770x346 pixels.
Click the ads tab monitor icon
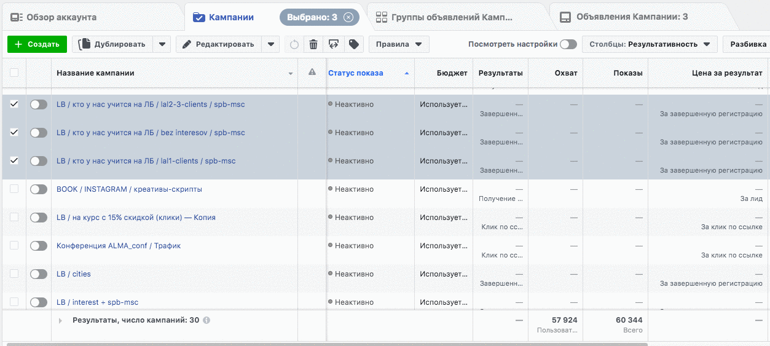565,17
